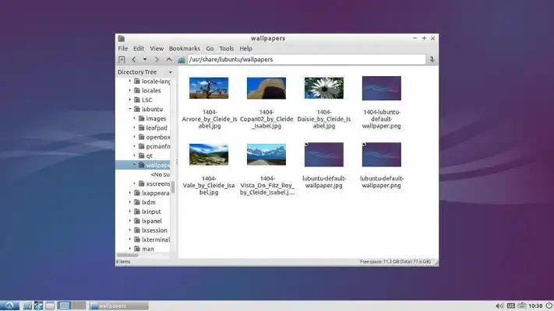Select 1404-Daisie_by_Cleide_Isabel.jpg thumbnail
The height and width of the screenshot is (311, 554).
(x=323, y=88)
